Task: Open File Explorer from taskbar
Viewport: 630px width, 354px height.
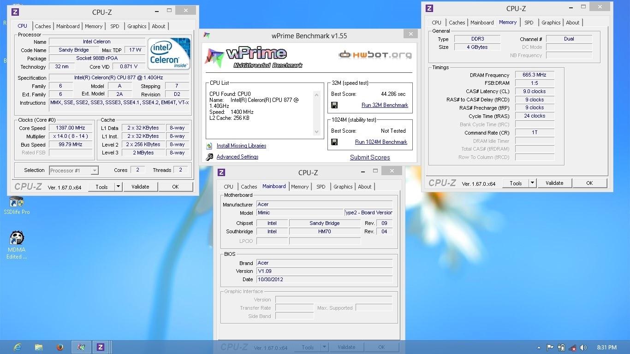Action: 39,347
